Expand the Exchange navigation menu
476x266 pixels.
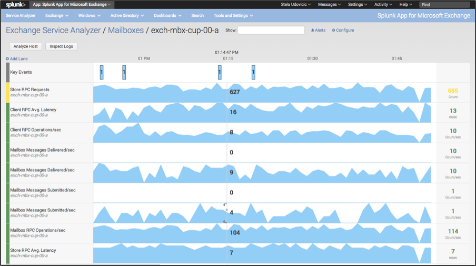57,15
